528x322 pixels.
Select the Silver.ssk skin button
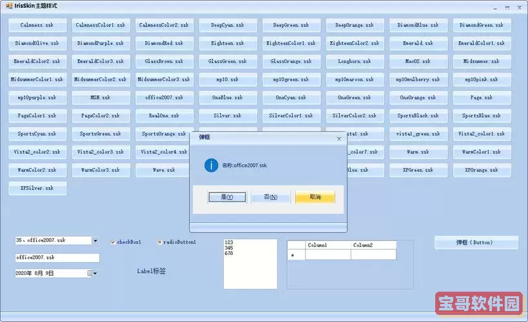(228, 116)
